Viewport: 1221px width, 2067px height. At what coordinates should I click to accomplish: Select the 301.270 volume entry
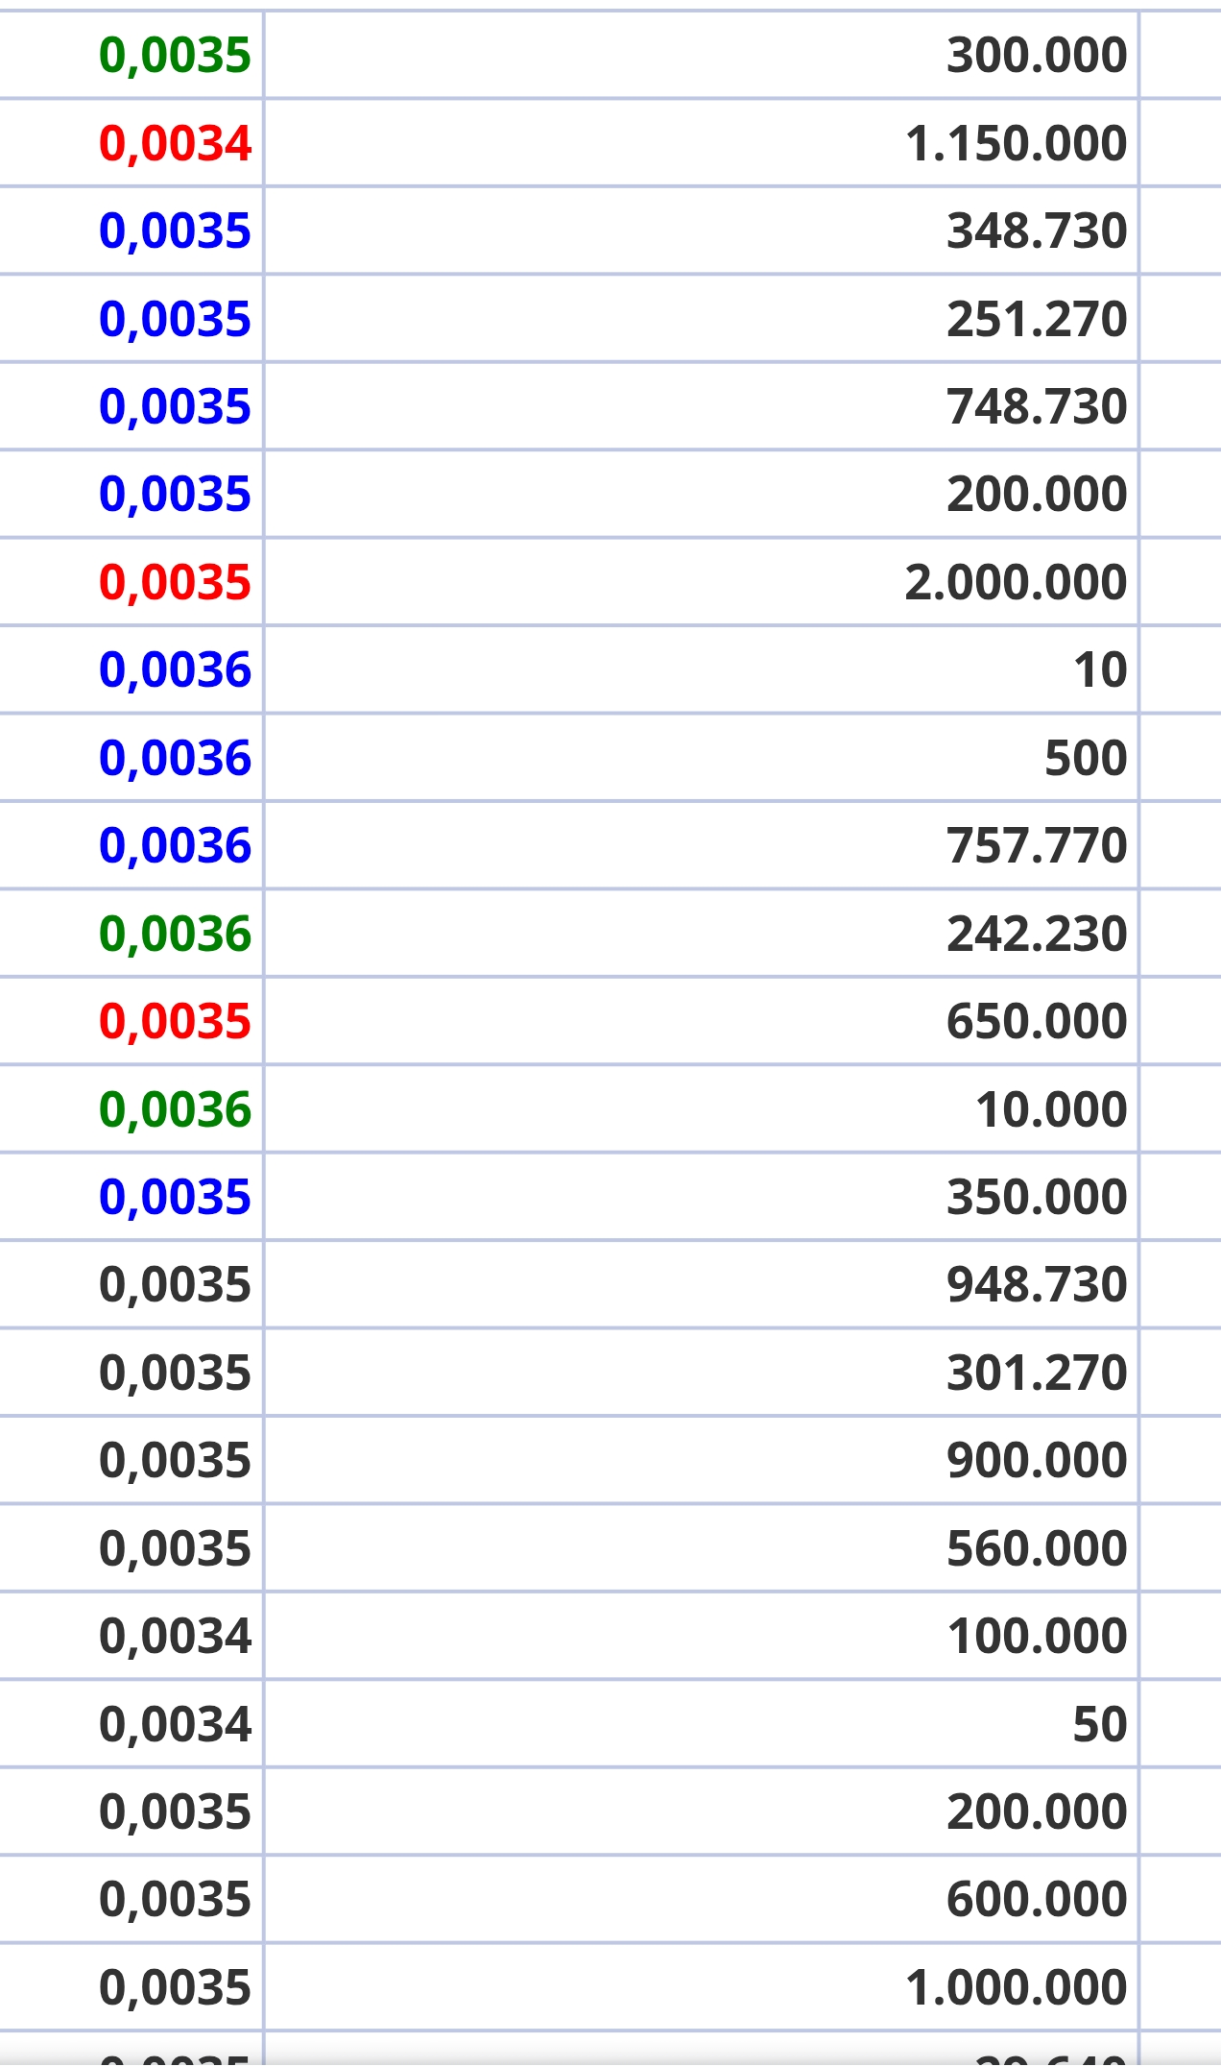point(1037,1373)
